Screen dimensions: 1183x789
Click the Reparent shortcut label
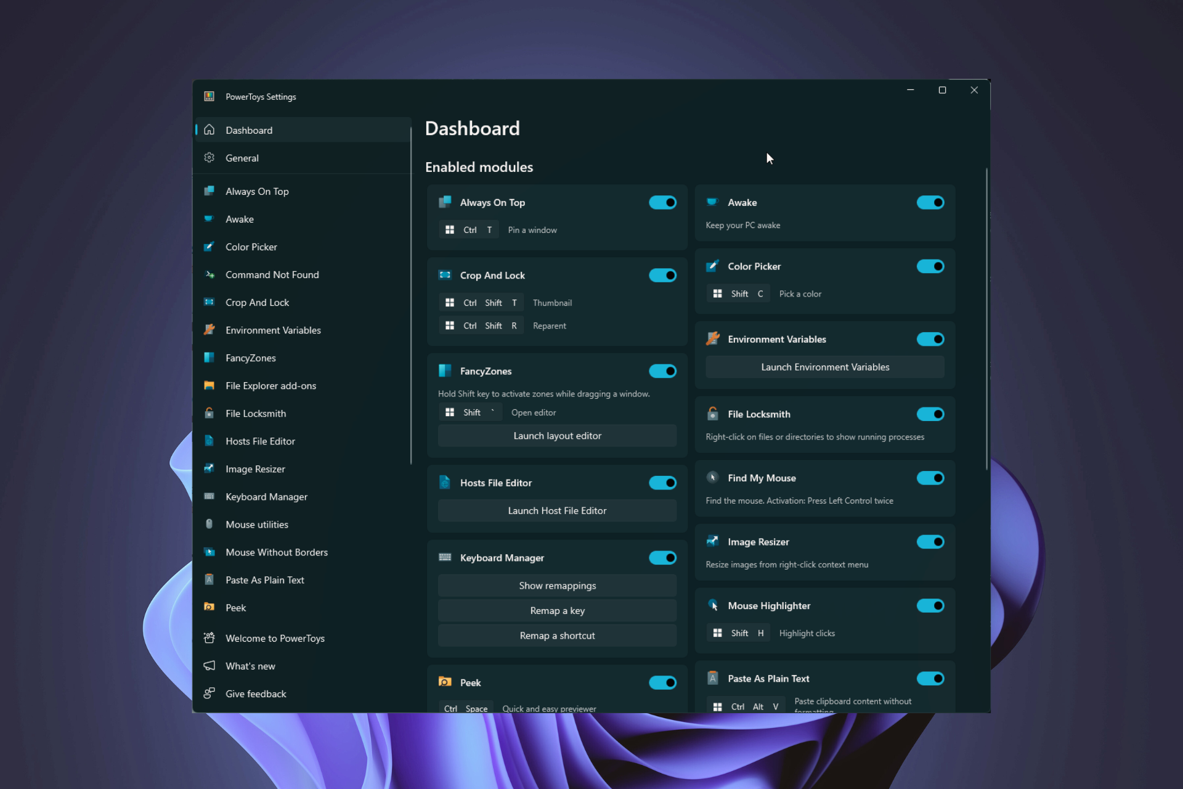point(549,325)
